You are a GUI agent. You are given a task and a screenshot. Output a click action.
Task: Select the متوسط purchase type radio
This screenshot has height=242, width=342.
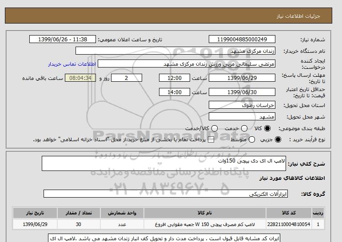pyautogui.click(x=252, y=139)
